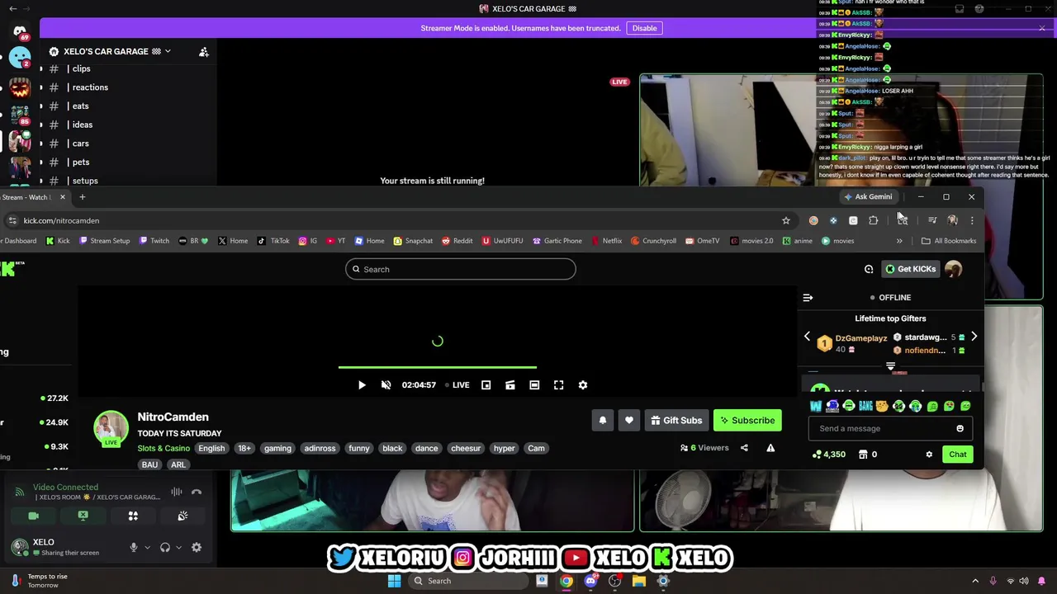Jump to LIVE in the Kick player
The width and height of the screenshot is (1057, 594).
click(457, 385)
